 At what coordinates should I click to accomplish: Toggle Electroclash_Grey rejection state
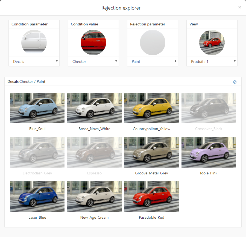point(37,152)
